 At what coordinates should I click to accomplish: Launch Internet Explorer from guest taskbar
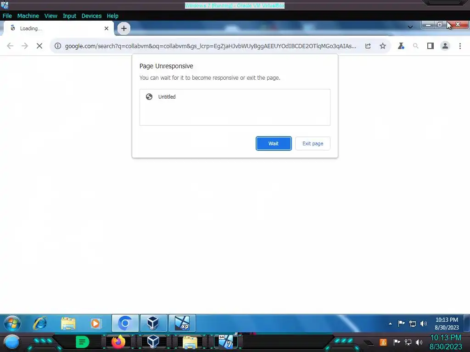pos(40,323)
